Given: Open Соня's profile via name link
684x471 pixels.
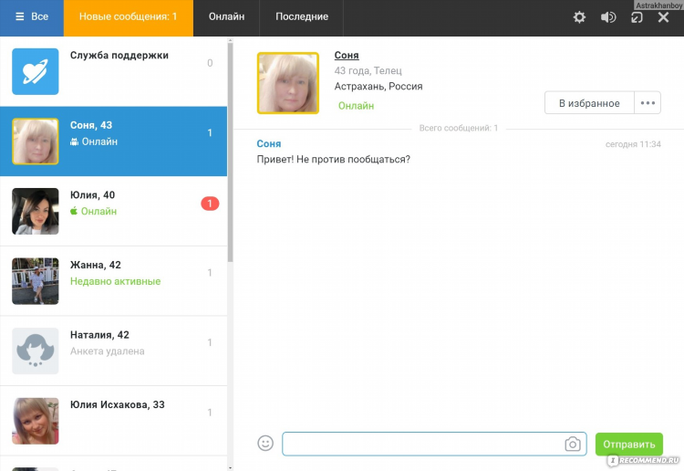Looking at the screenshot, I should coord(347,56).
